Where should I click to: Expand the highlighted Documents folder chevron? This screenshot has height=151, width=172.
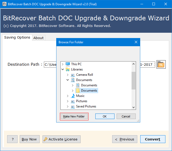[x=73, y=91]
